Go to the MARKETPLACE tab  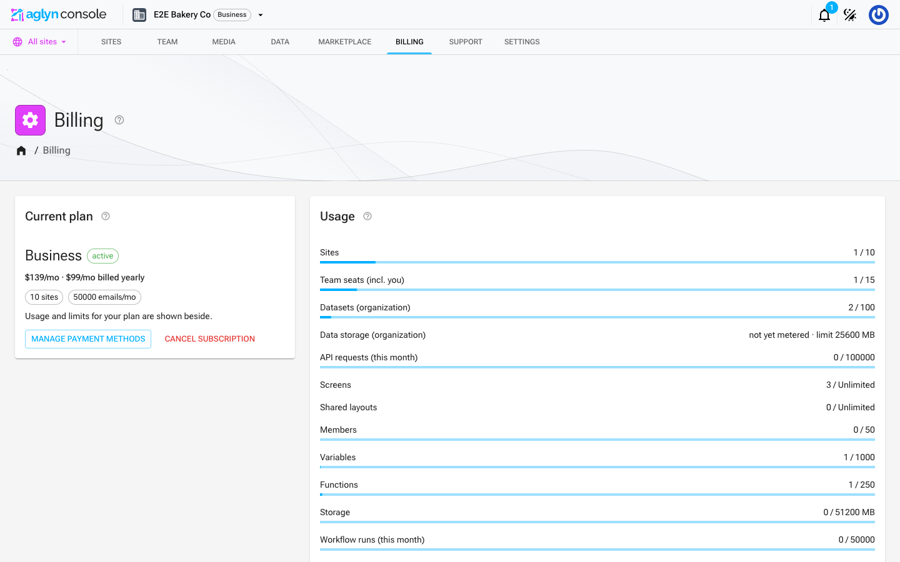coord(345,42)
